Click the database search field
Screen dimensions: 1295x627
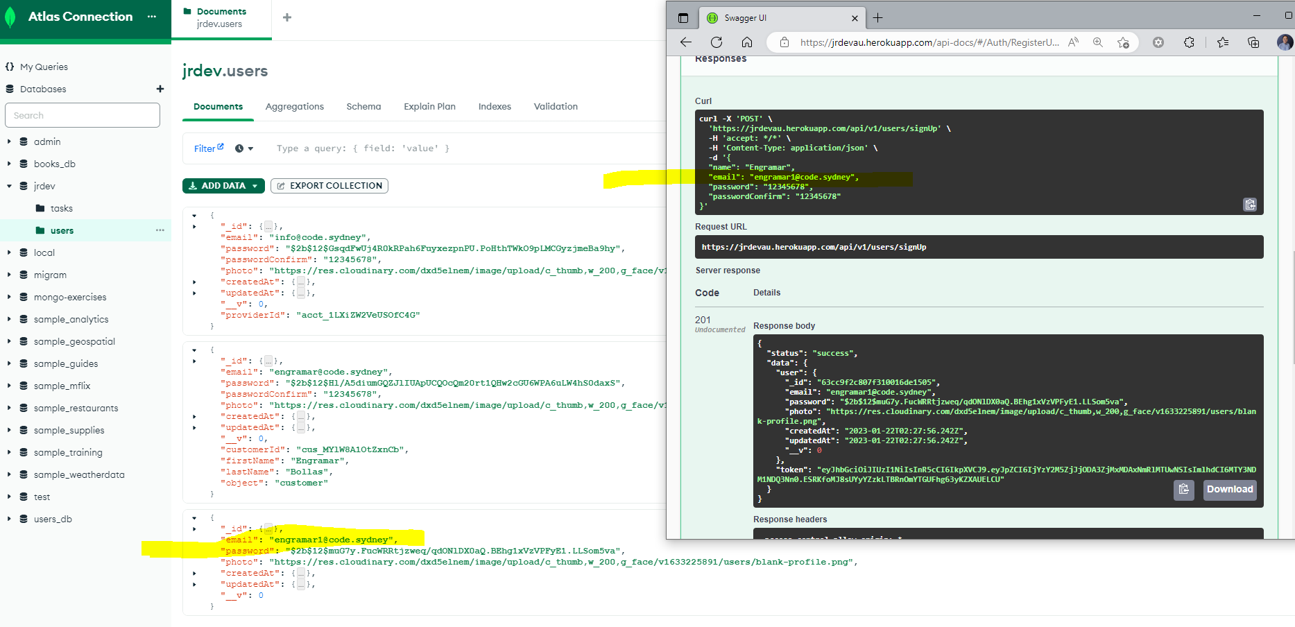click(83, 114)
